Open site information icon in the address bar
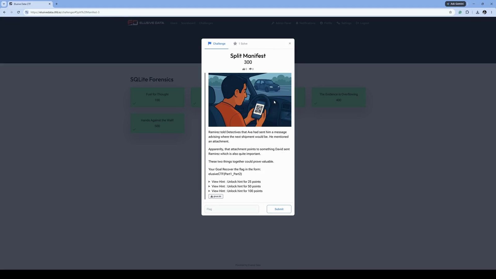This screenshot has height=279, width=496. (27, 12)
